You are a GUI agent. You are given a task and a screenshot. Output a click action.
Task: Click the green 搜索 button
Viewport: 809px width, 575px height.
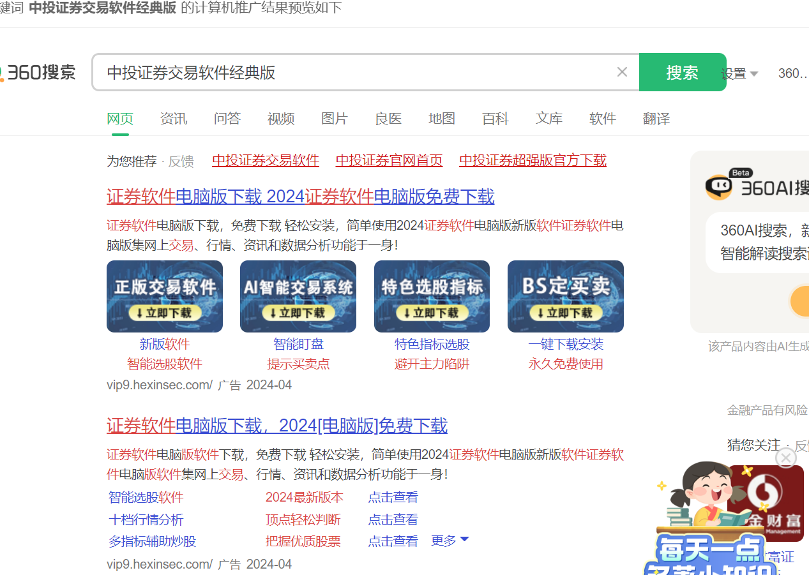(682, 72)
